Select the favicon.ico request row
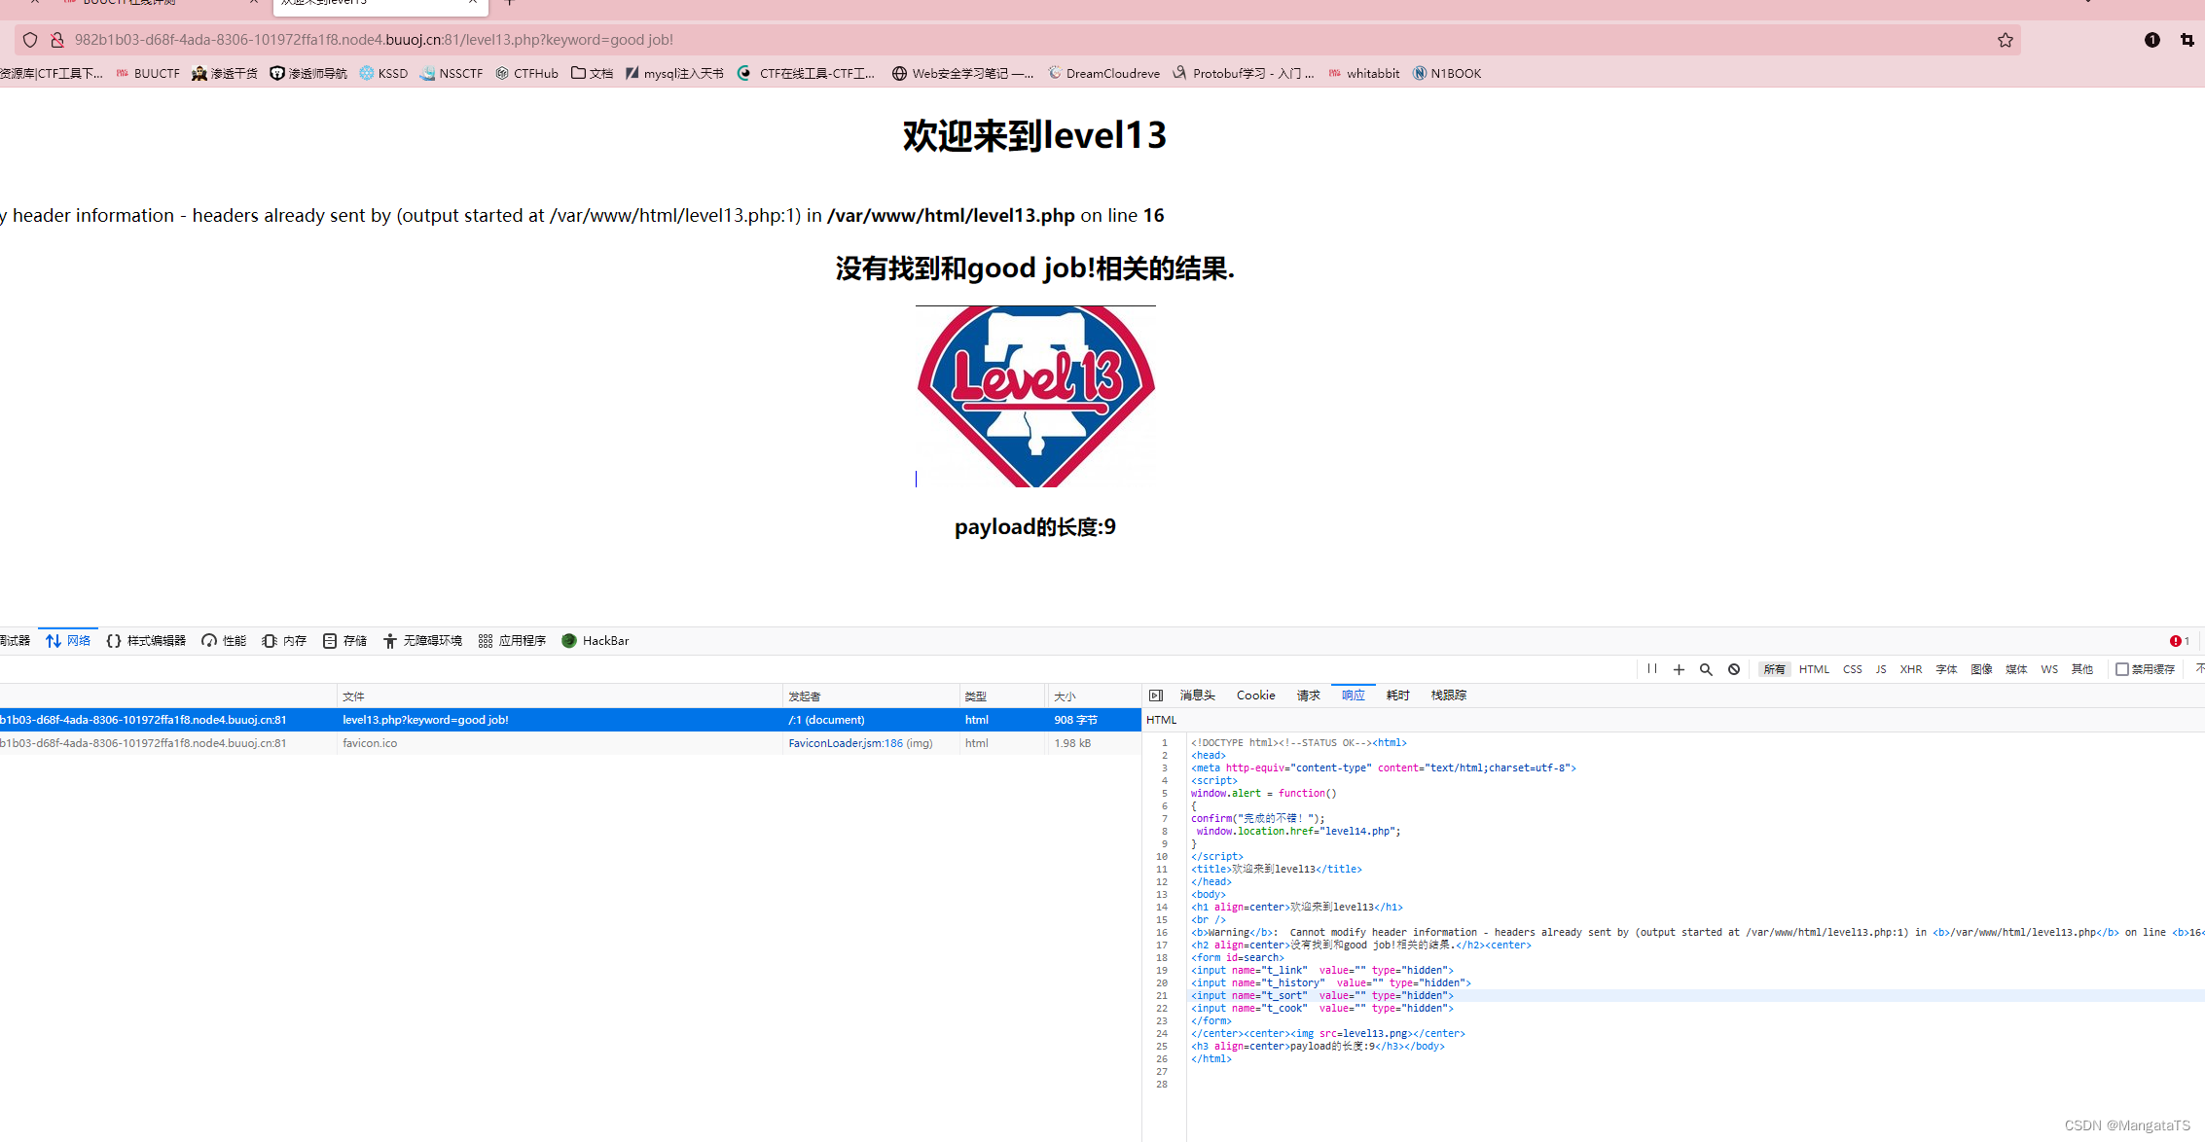Viewport: 2205px width, 1142px height. pyautogui.click(x=570, y=743)
